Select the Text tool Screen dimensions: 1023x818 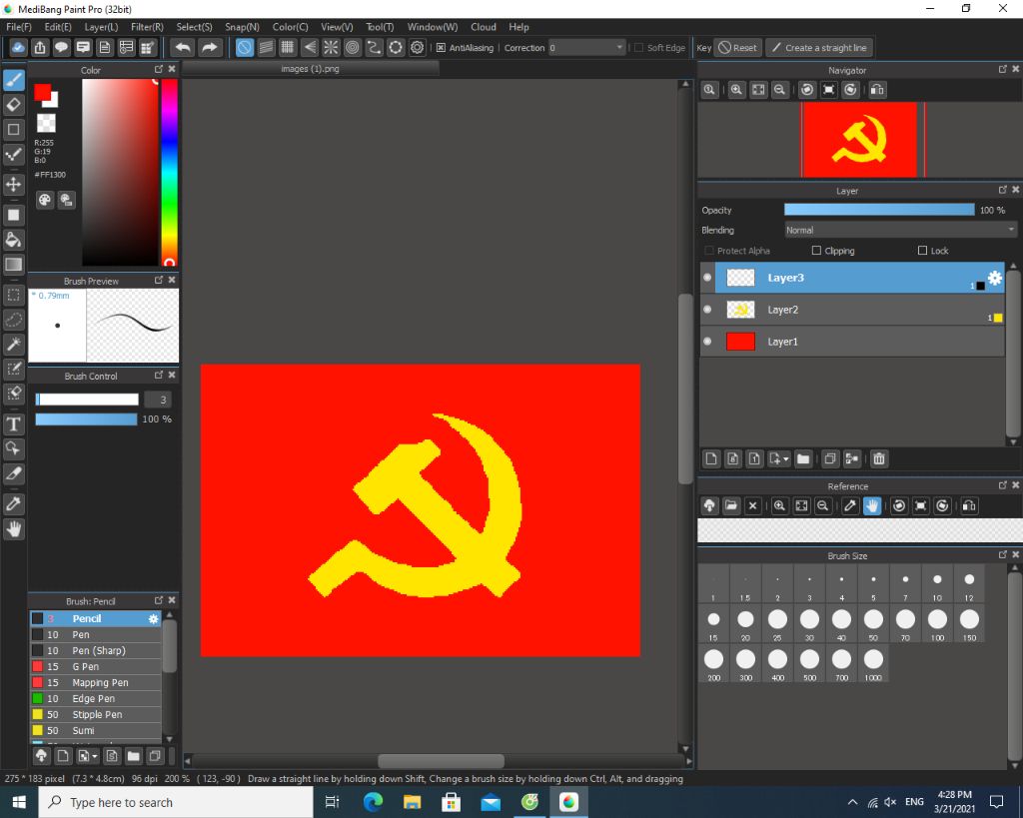[x=14, y=424]
